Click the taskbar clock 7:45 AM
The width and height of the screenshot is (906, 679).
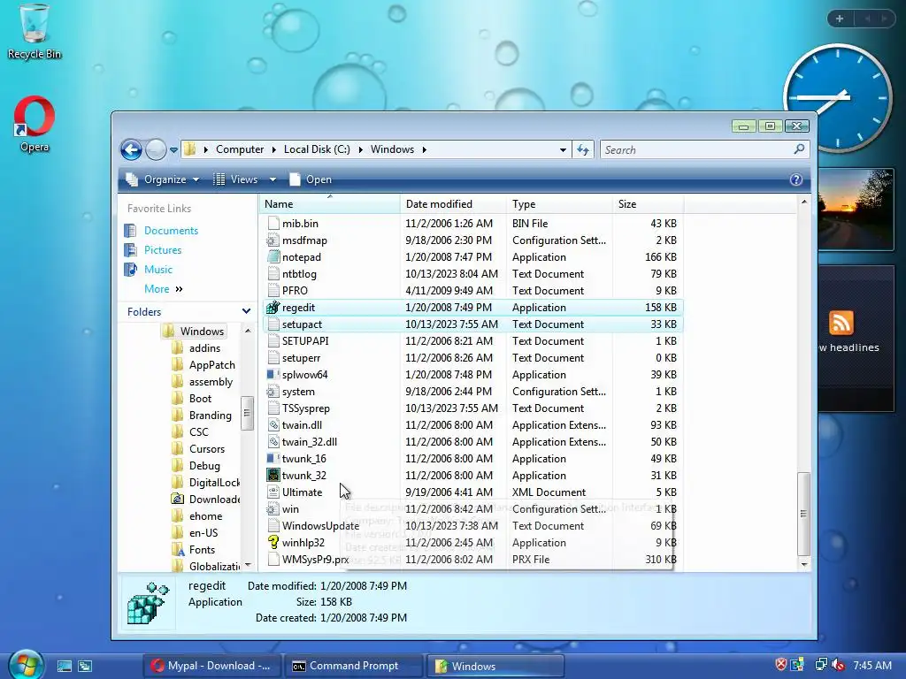click(x=871, y=665)
